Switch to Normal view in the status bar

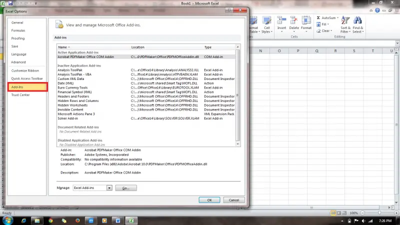coord(333,213)
